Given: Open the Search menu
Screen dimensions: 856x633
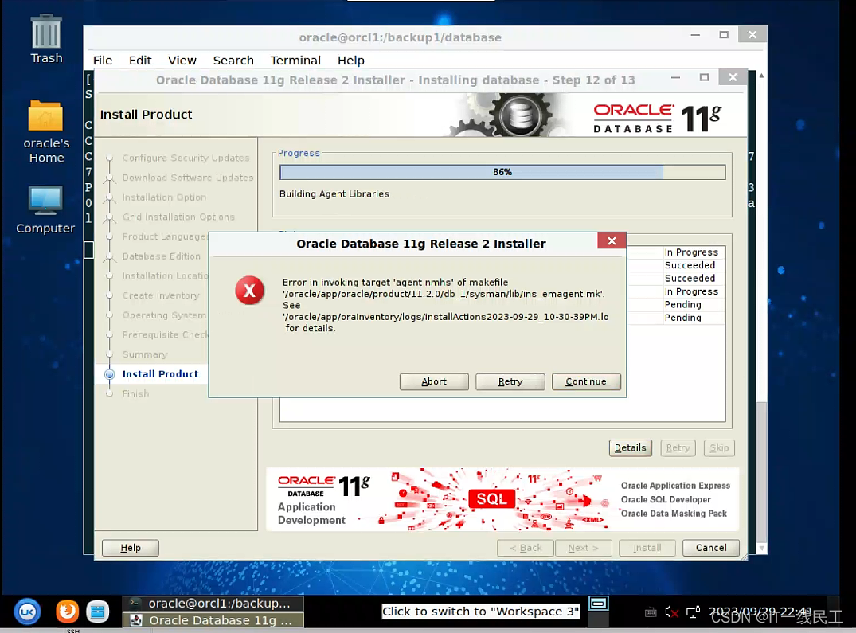Looking at the screenshot, I should point(233,60).
